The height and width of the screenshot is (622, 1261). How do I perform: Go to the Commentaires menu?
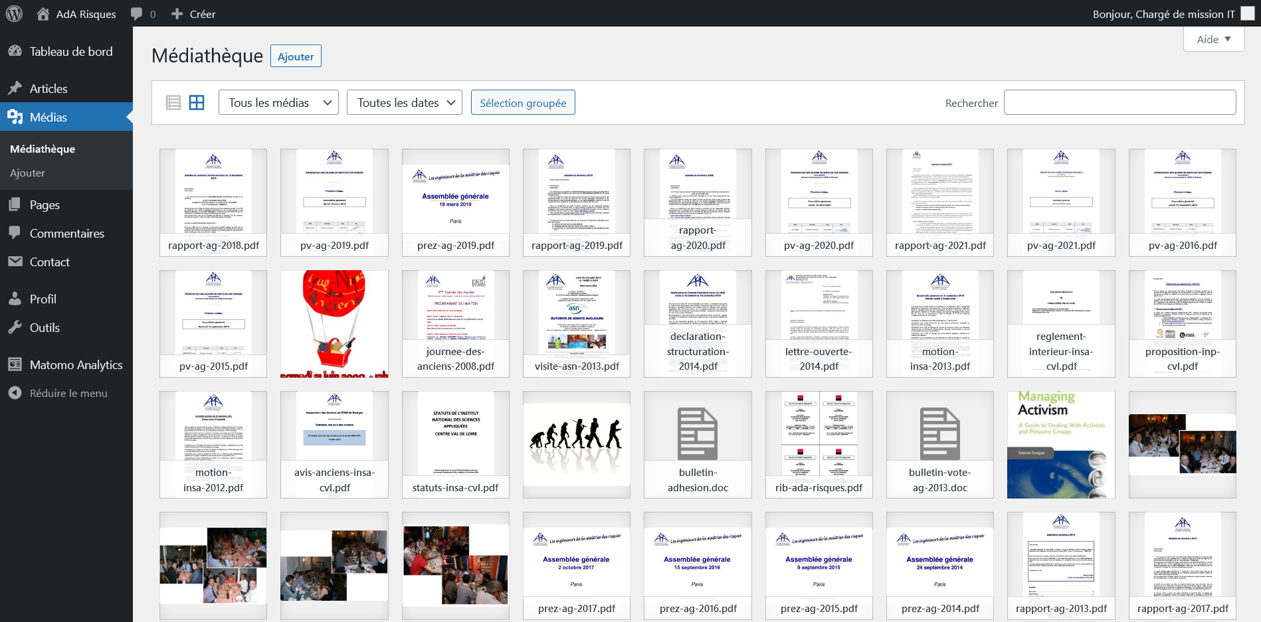point(66,233)
